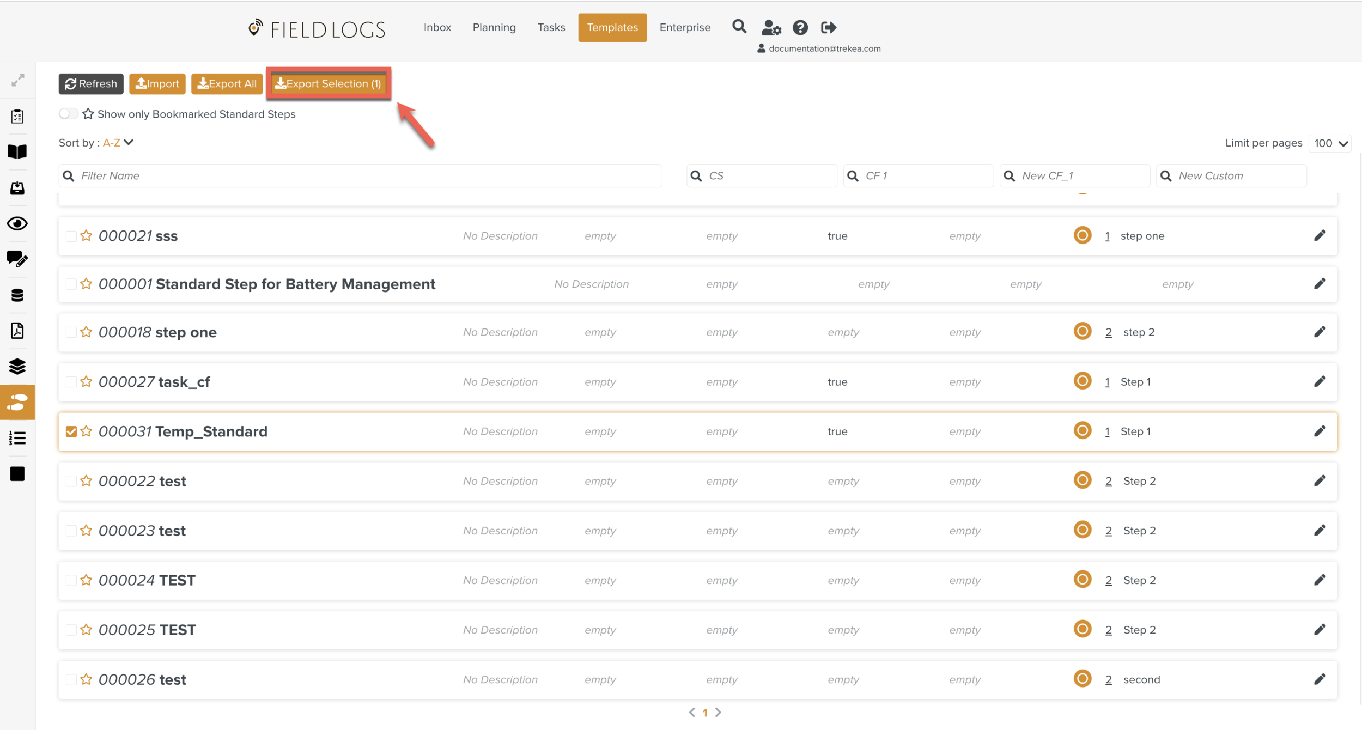Uncheck the 000031 Temp_Standard checkbox
1362x730 pixels.
pos(71,431)
